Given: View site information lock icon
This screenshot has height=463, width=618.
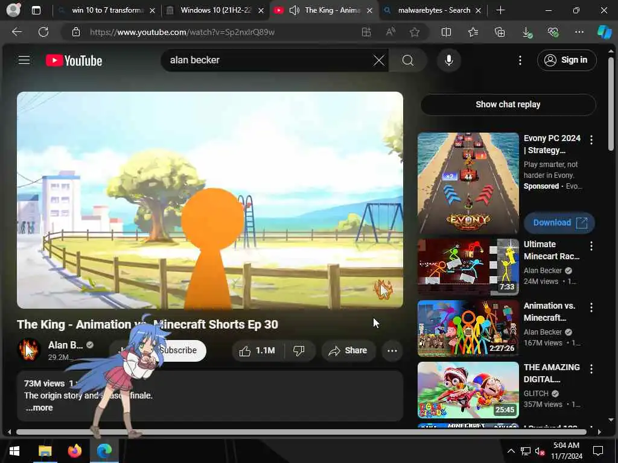Looking at the screenshot, I should 76,32.
